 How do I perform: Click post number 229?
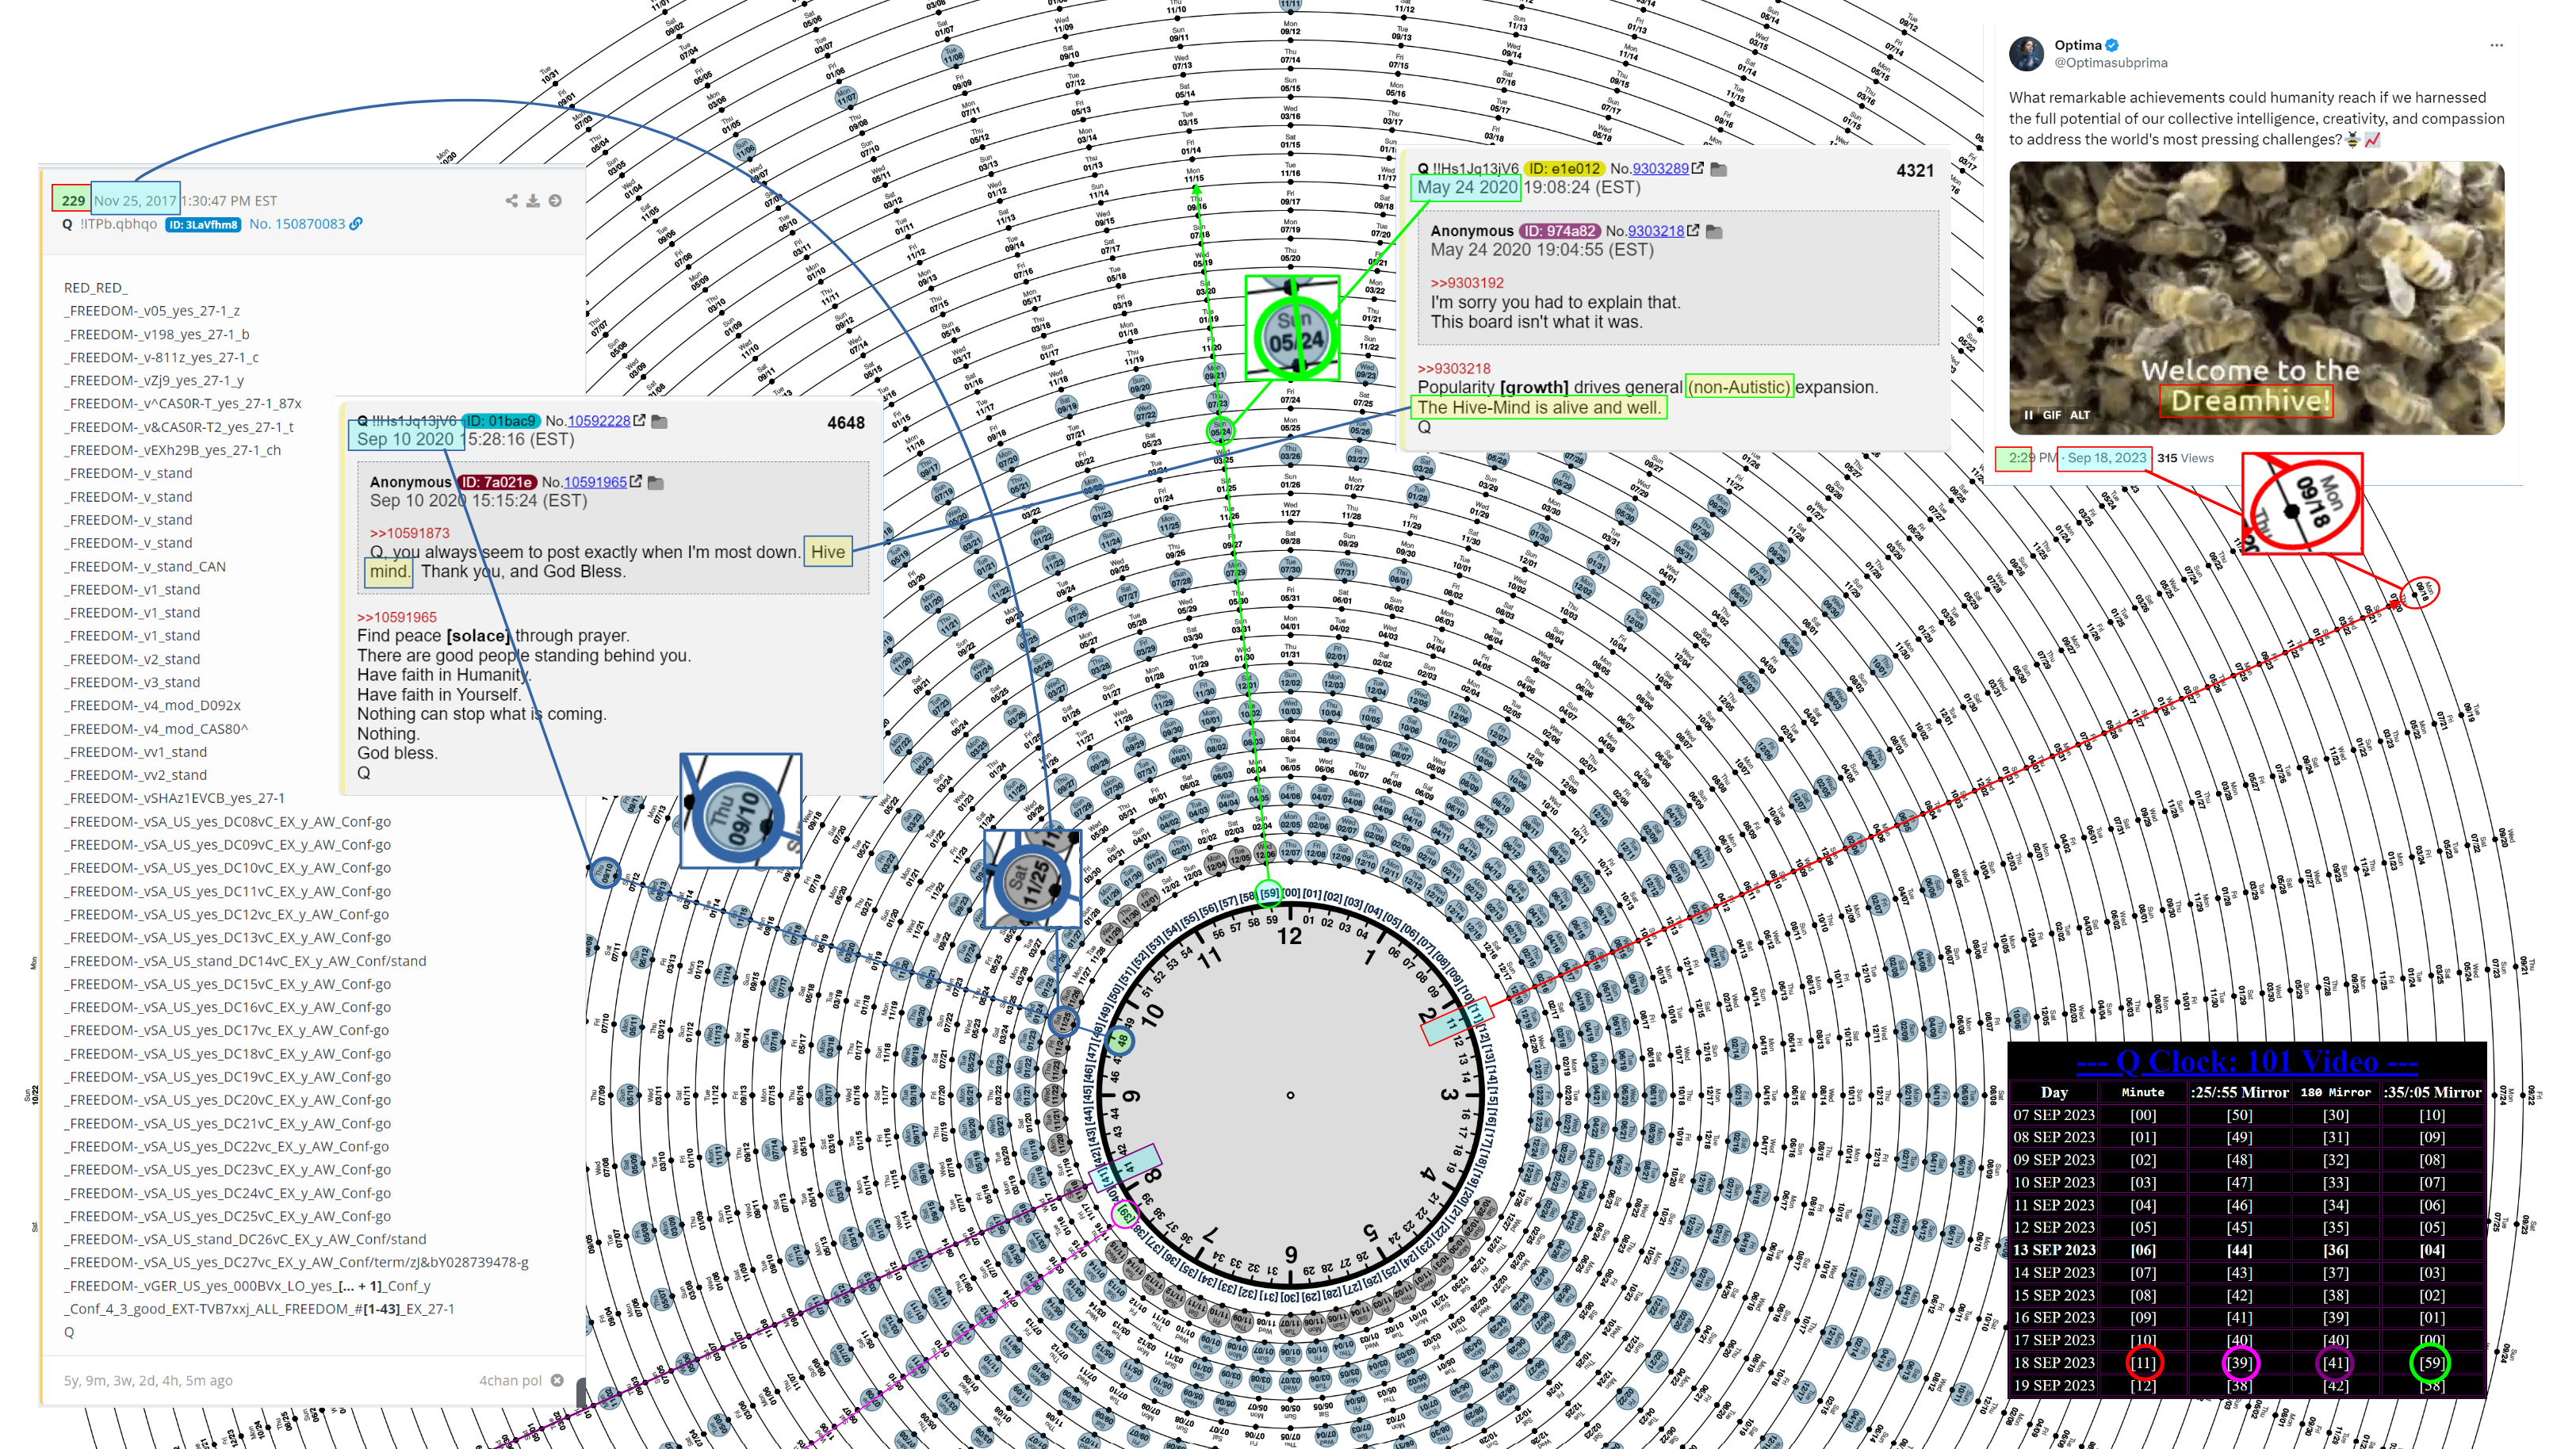73,201
